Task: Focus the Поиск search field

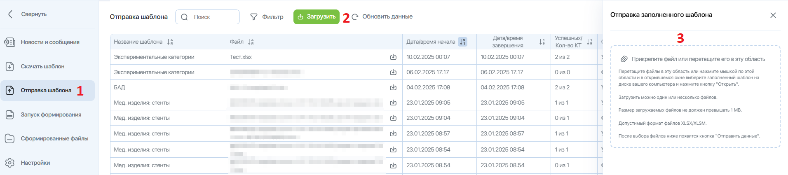Action: point(207,17)
